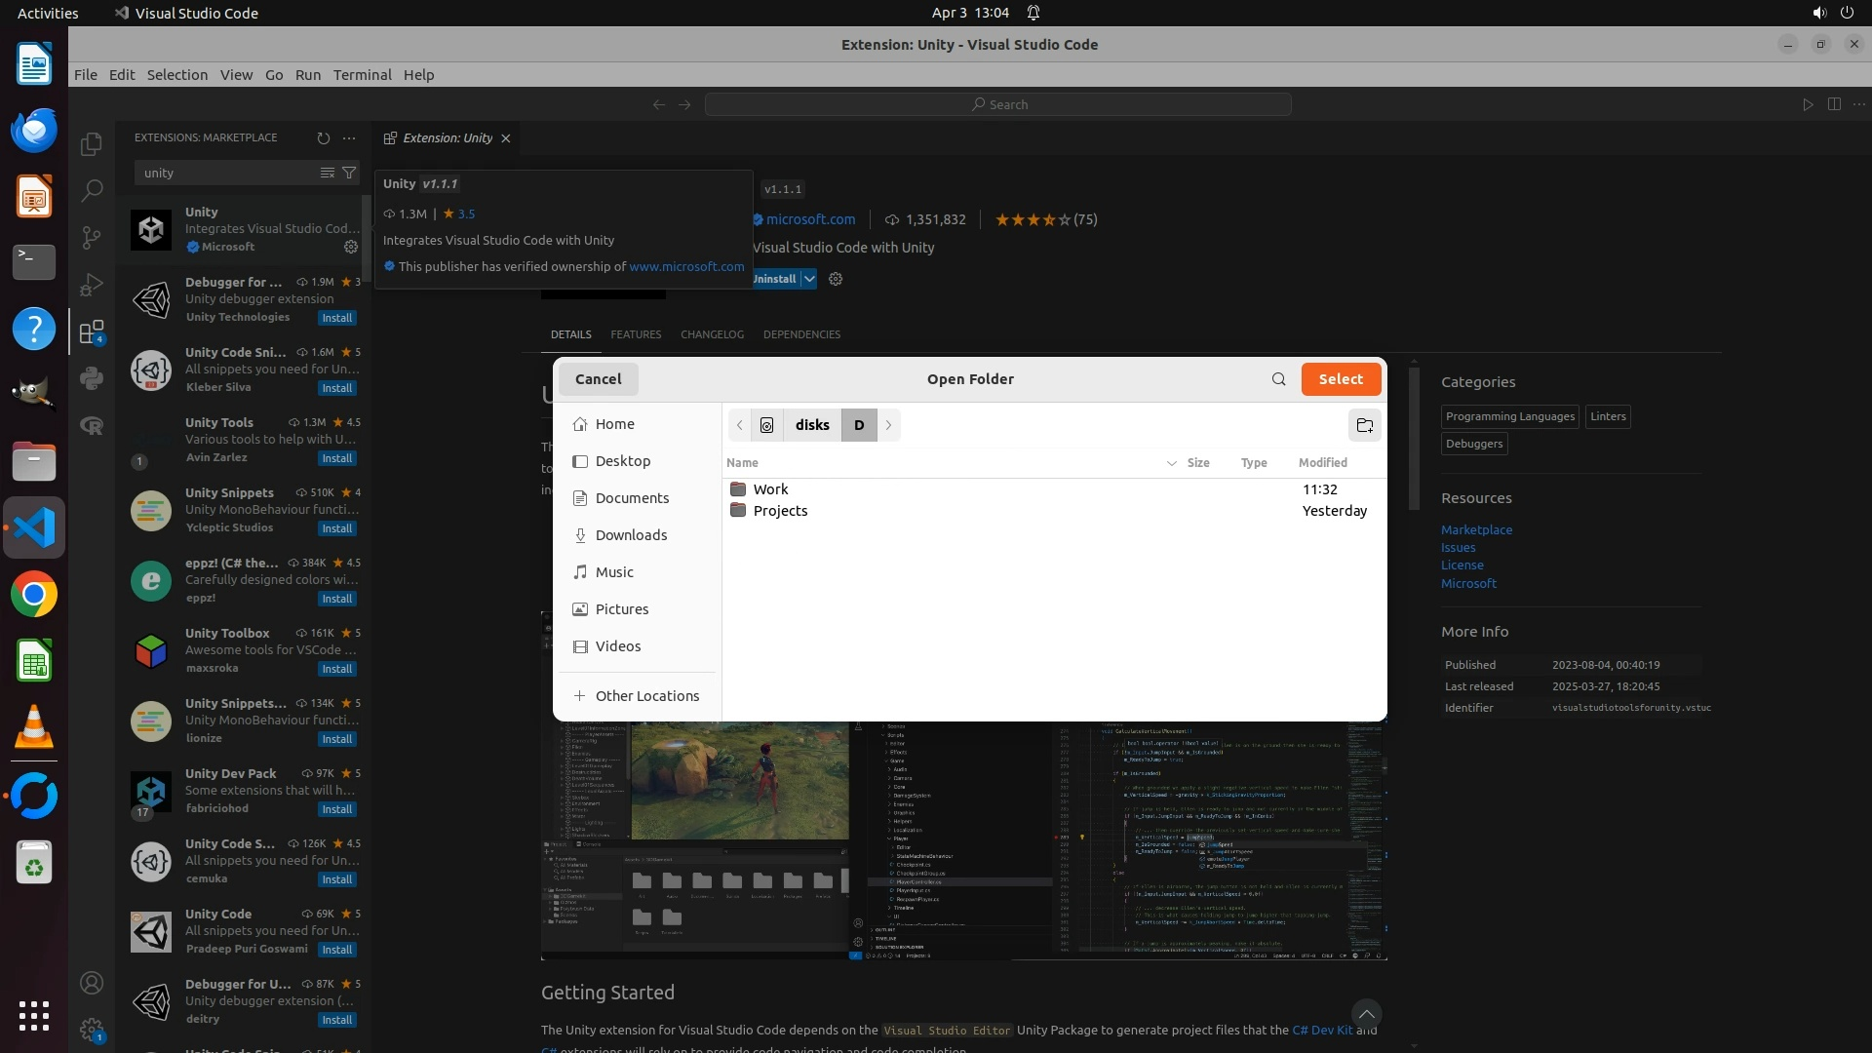Open the Terminal menu

(362, 75)
